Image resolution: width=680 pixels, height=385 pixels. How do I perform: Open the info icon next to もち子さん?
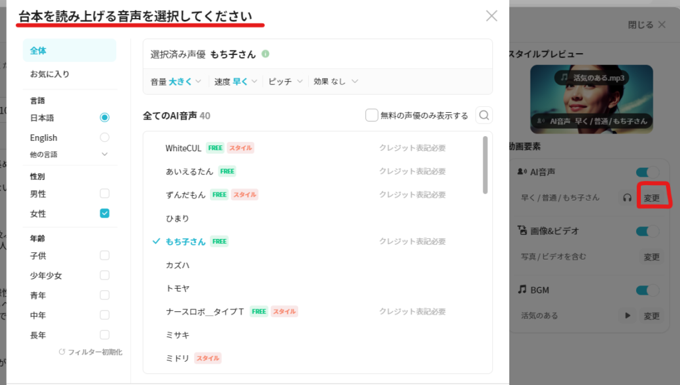[267, 54]
